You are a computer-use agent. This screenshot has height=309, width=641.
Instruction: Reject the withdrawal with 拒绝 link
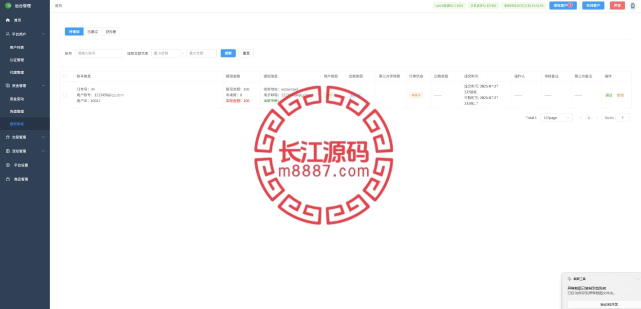(x=620, y=95)
